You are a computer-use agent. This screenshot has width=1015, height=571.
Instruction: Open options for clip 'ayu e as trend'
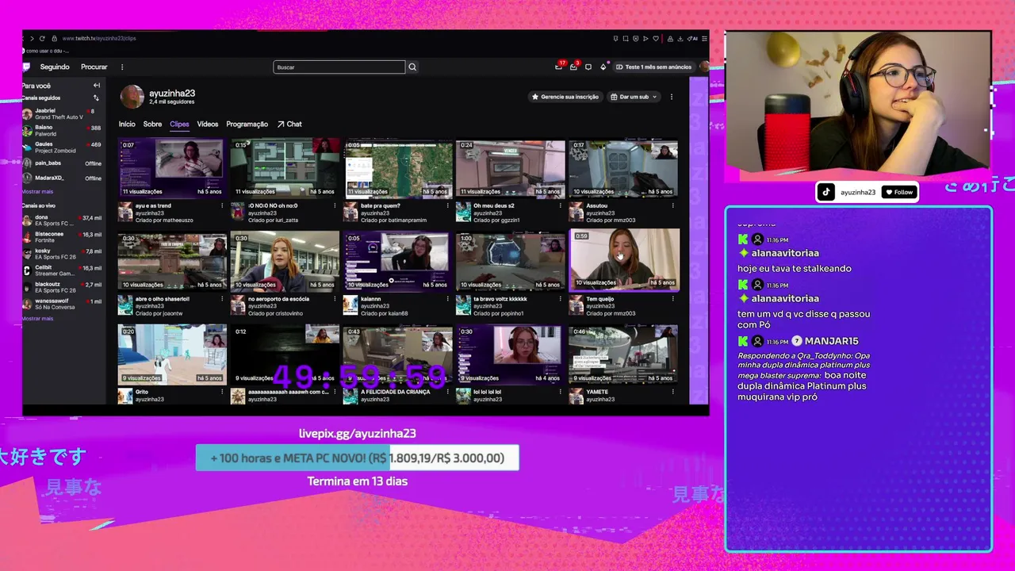click(x=223, y=206)
